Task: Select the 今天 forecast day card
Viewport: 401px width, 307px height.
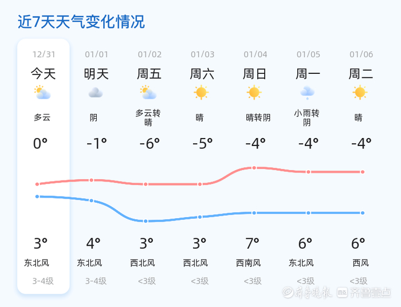Action: click(x=44, y=166)
